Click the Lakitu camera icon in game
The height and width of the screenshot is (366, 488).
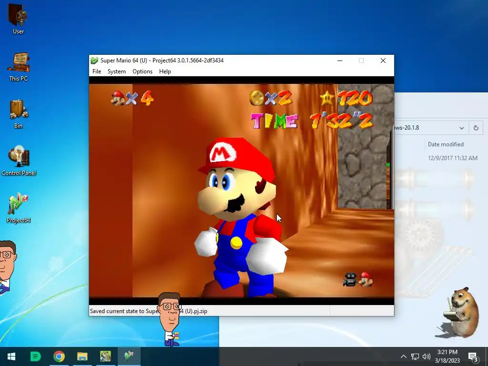pos(350,279)
